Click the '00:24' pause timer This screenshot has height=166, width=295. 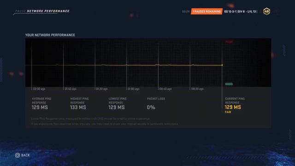pos(186,12)
